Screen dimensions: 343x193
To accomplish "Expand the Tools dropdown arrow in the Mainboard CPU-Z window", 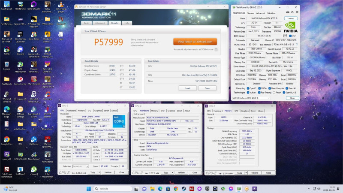I will 172,173.
